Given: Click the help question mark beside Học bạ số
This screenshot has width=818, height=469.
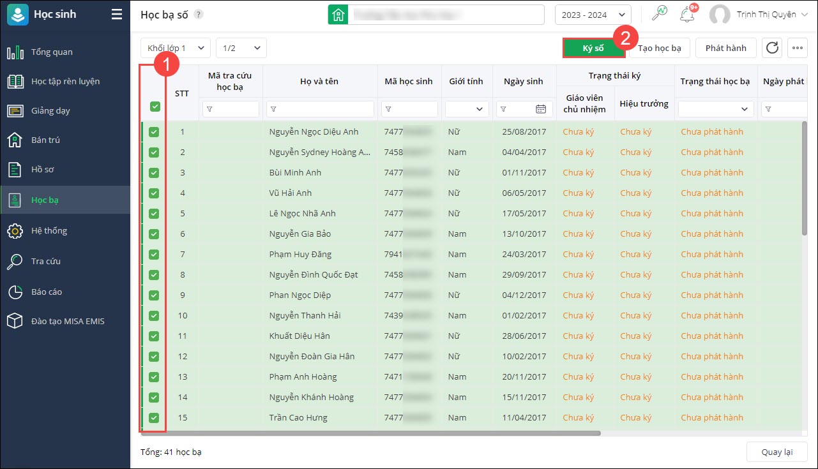Looking at the screenshot, I should pyautogui.click(x=199, y=15).
